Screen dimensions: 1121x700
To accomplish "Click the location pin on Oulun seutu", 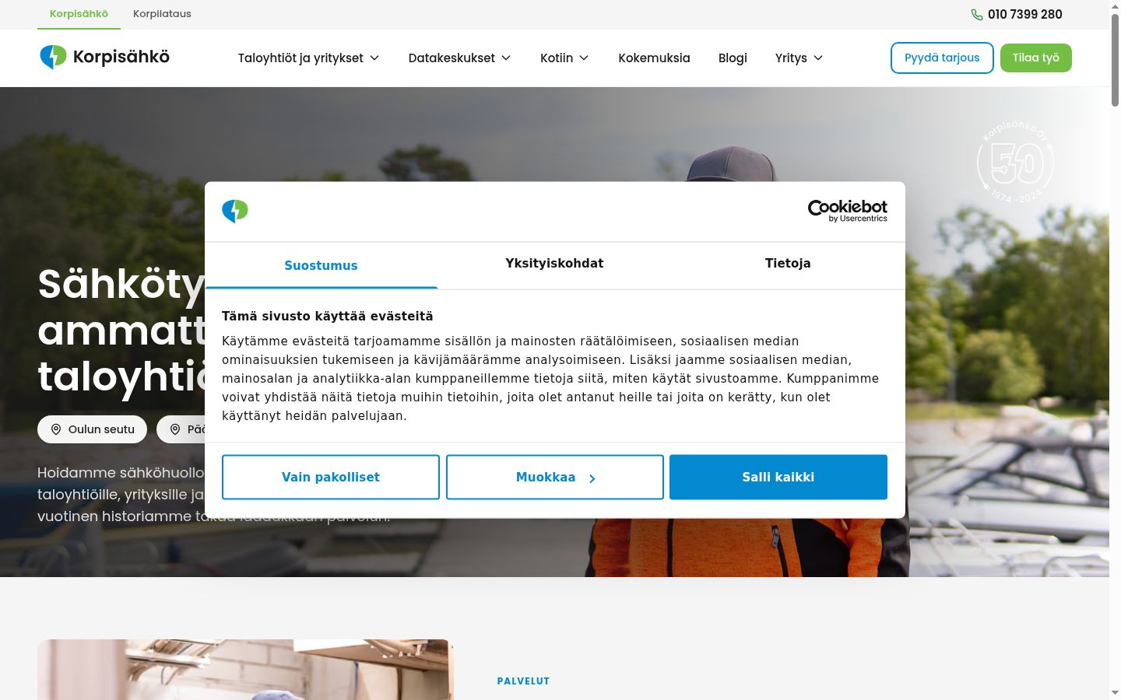I will [56, 429].
